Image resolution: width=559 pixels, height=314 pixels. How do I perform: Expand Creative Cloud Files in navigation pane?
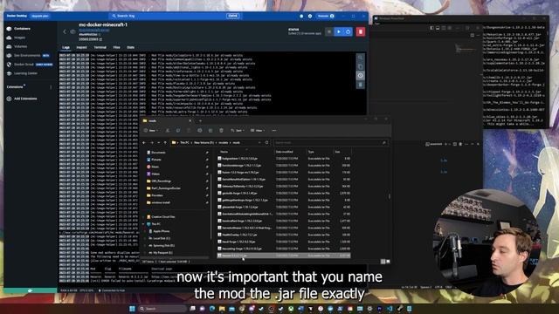143,217
